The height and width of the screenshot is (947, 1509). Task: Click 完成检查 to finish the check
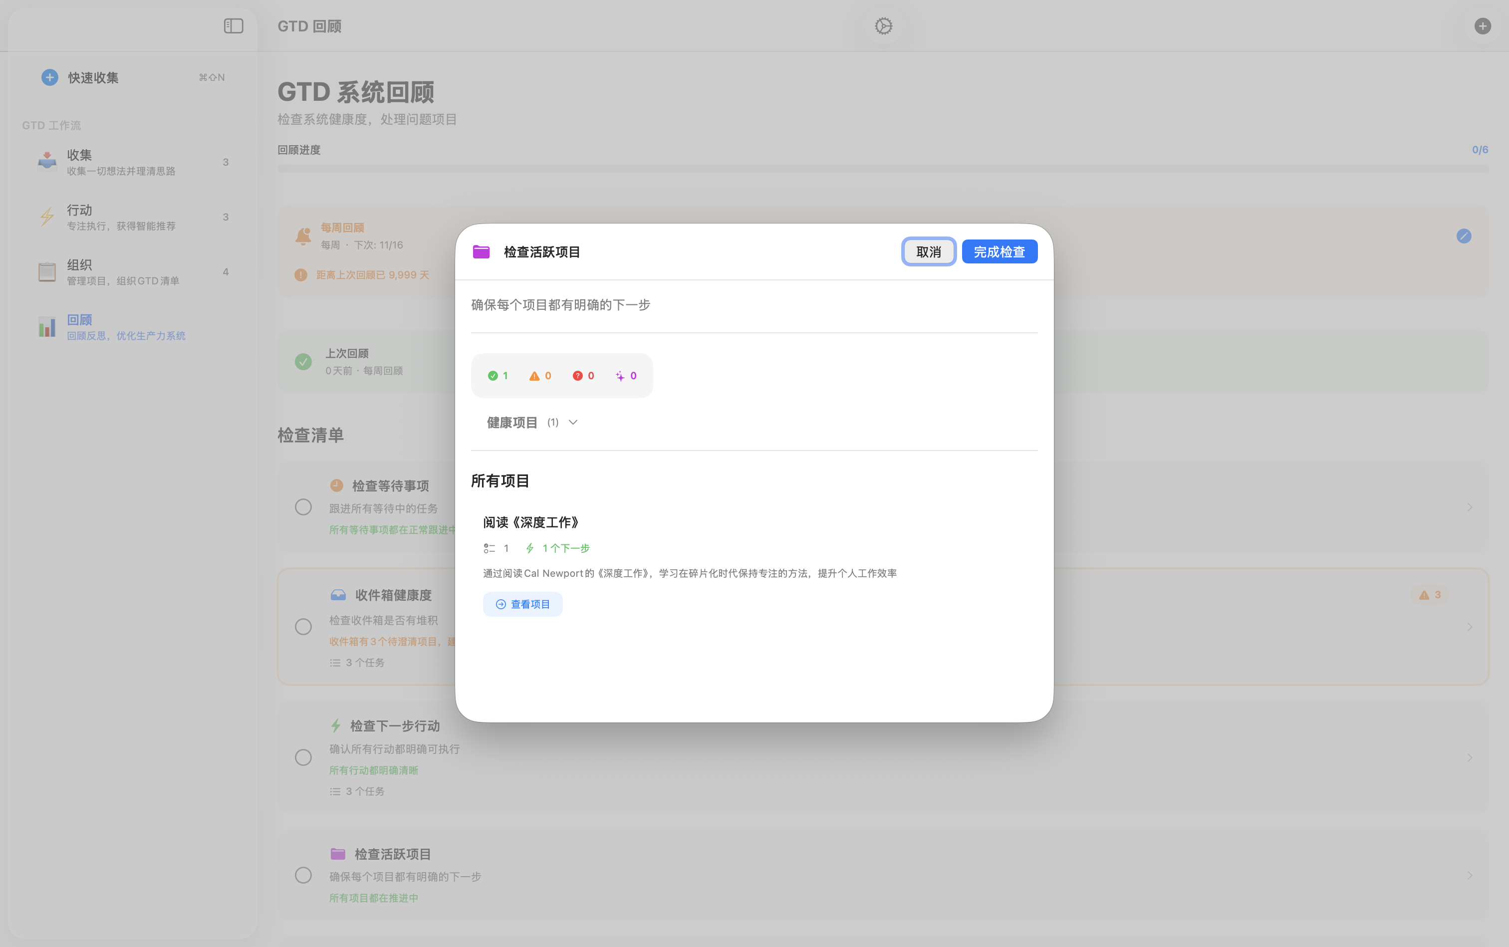(x=999, y=251)
